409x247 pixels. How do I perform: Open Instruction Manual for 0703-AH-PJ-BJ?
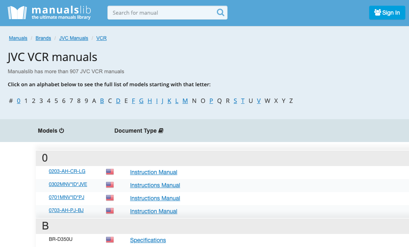(154, 211)
